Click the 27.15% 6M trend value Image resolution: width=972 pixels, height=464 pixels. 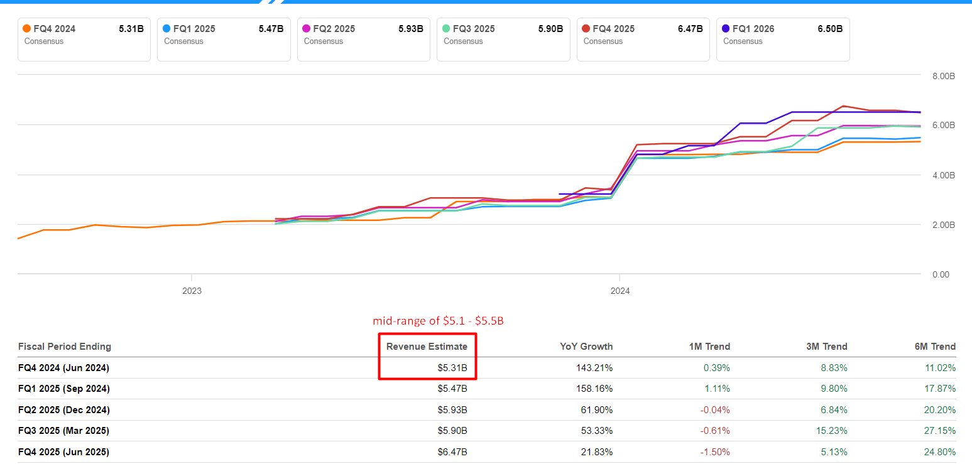pos(941,431)
